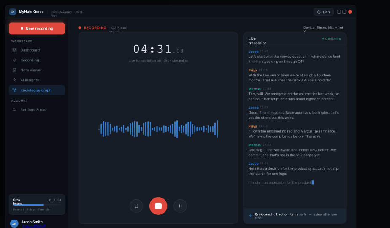Screen dimensions: 390x228
Task: Click the MyNote Genie logo icon
Action: (13, 12)
